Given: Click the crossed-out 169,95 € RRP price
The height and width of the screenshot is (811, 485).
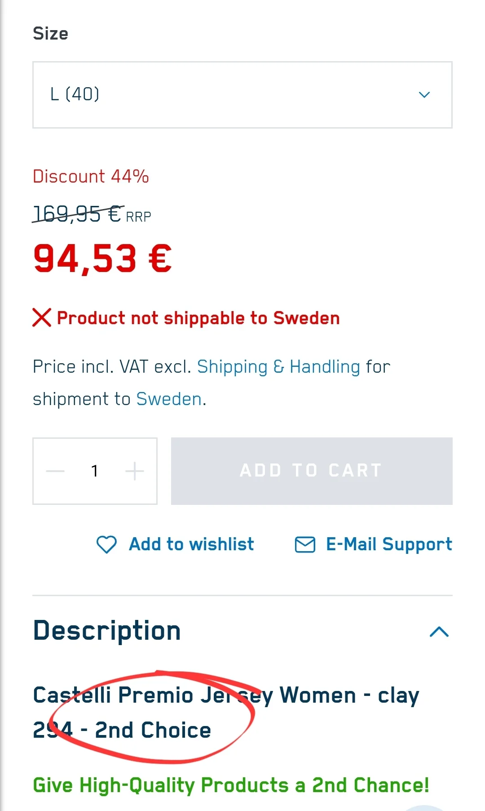Looking at the screenshot, I should (78, 214).
